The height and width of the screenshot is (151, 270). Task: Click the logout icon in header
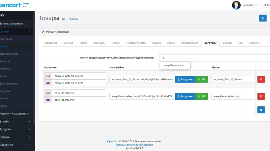[265, 5]
